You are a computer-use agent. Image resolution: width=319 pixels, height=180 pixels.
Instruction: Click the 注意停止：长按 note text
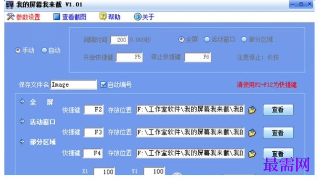[258, 58]
